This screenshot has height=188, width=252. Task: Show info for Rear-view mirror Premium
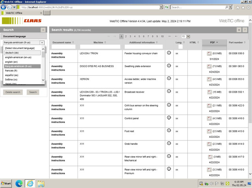[x=169, y=169]
